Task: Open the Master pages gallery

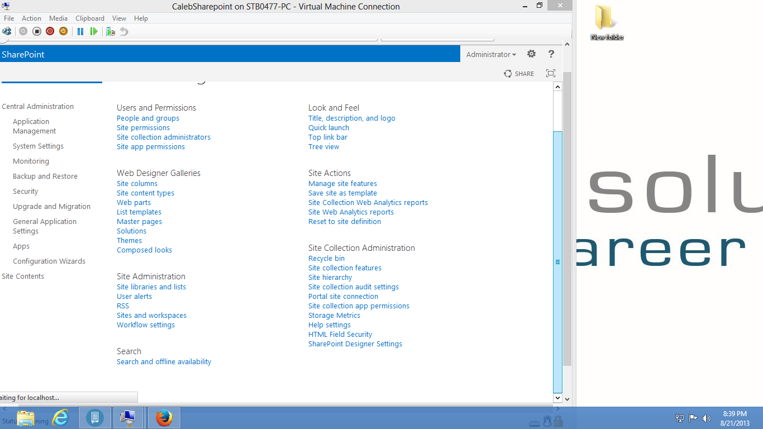Action: (x=139, y=222)
